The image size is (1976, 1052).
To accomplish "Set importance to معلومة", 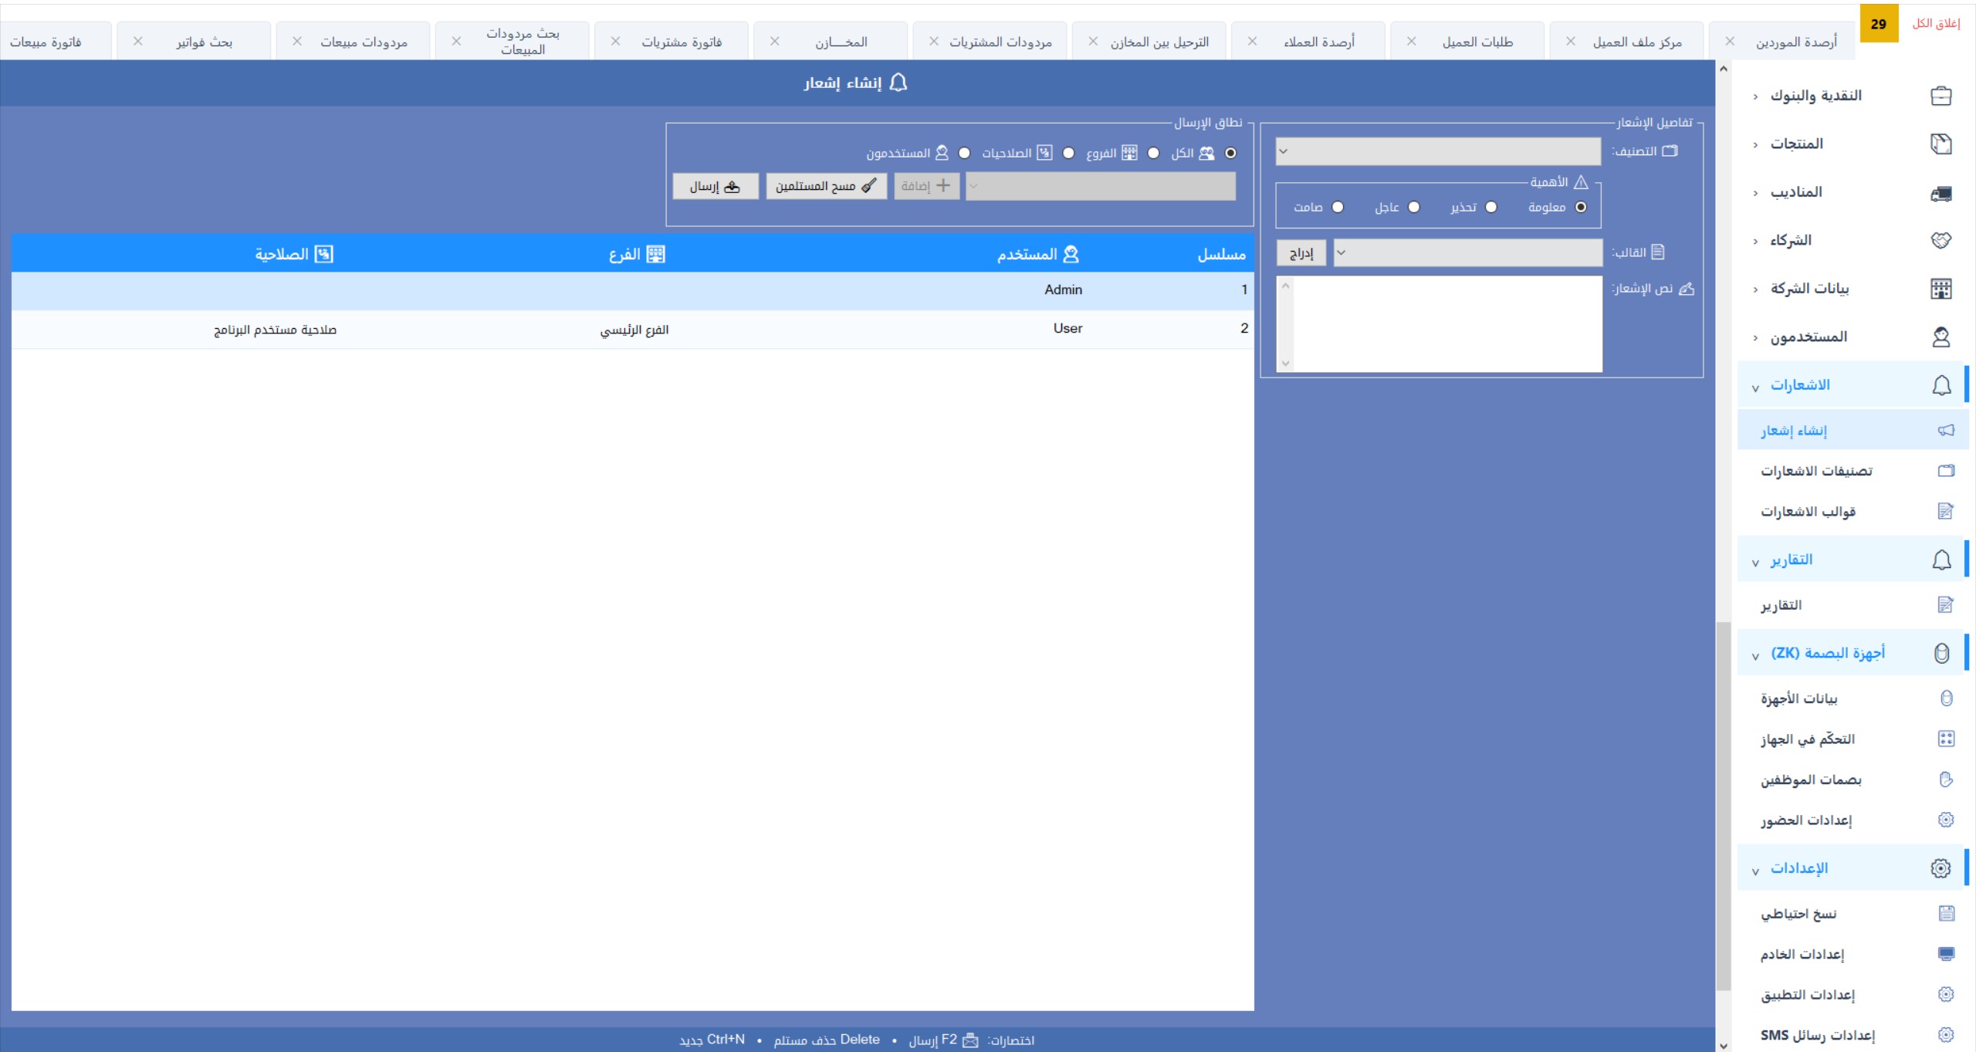I will [1581, 207].
